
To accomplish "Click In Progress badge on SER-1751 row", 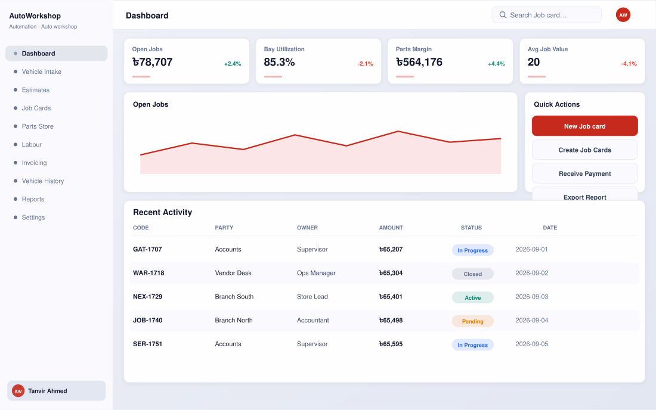I will click(473, 345).
